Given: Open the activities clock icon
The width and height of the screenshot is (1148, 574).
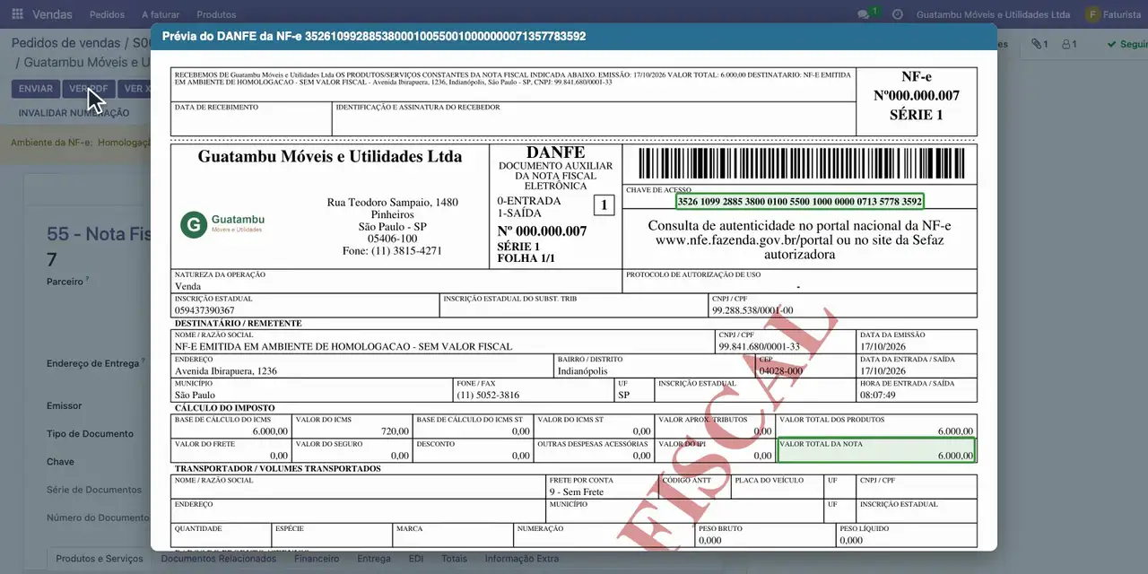Looking at the screenshot, I should 898,14.
